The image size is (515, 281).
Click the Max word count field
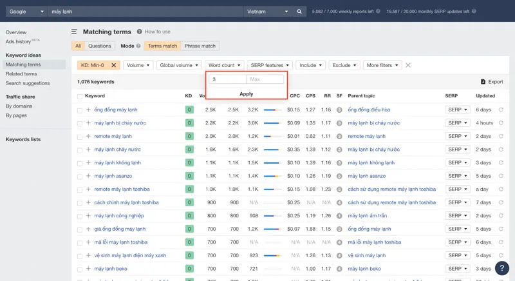(x=265, y=79)
